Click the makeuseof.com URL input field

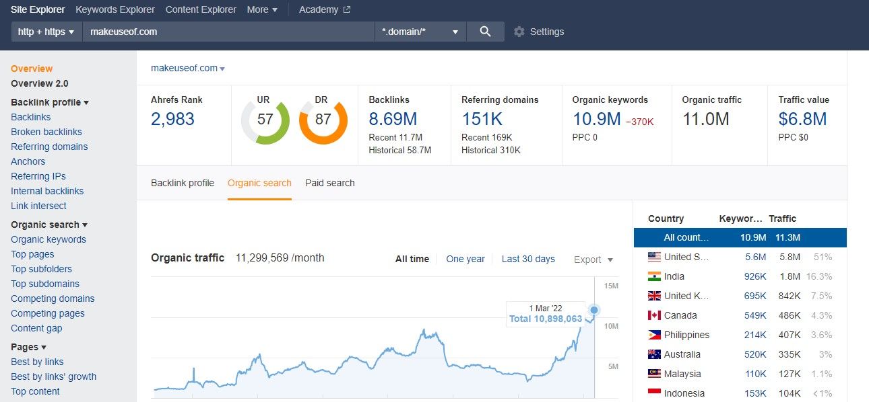228,32
